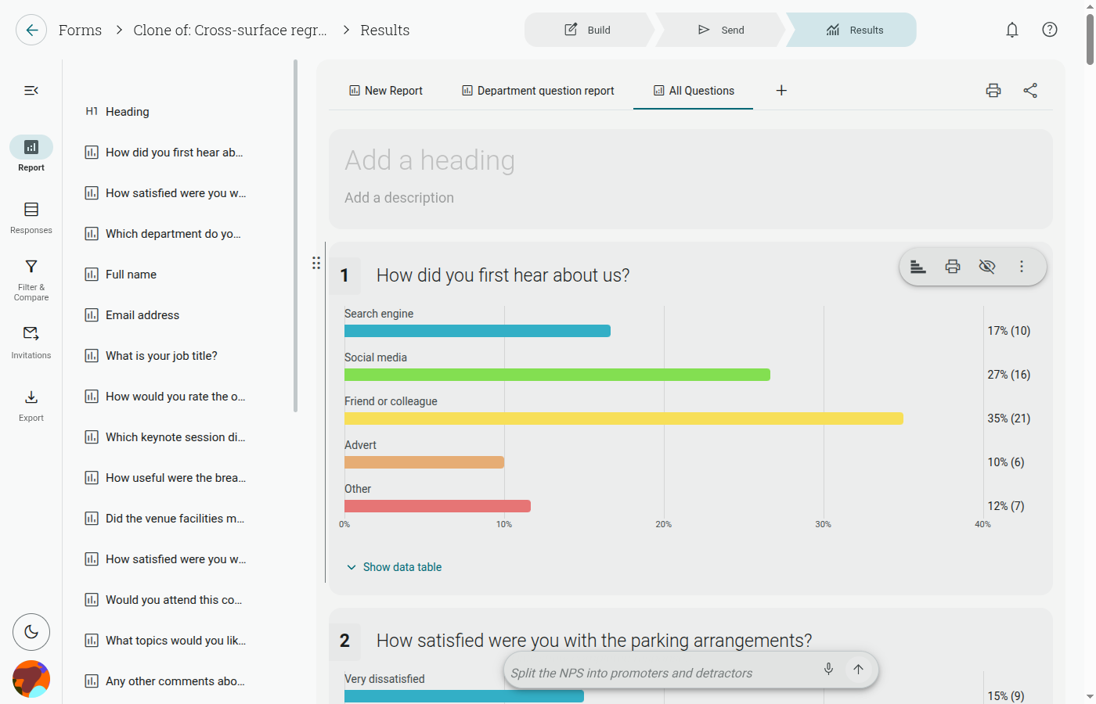The width and height of the screenshot is (1096, 704).
Task: Expand Show data table
Action: point(394,567)
